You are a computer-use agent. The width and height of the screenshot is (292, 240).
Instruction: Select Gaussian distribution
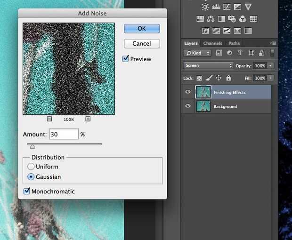point(31,177)
